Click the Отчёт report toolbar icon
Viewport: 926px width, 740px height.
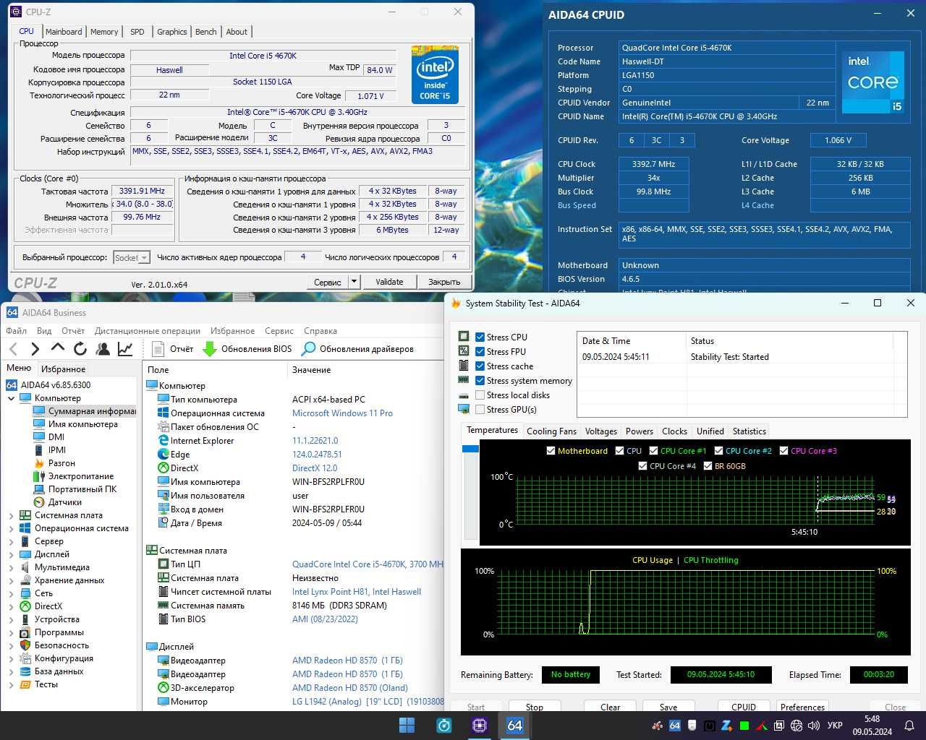(158, 349)
